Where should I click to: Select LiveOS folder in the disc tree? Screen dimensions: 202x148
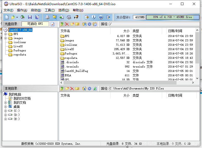click(18, 46)
